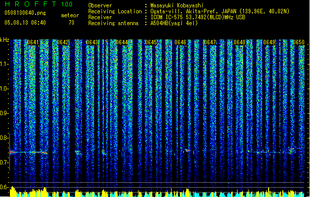The width and height of the screenshot is (310, 197).
Task: Click the tall yellow signal peak at the chart's left edge
Action: [13, 191]
